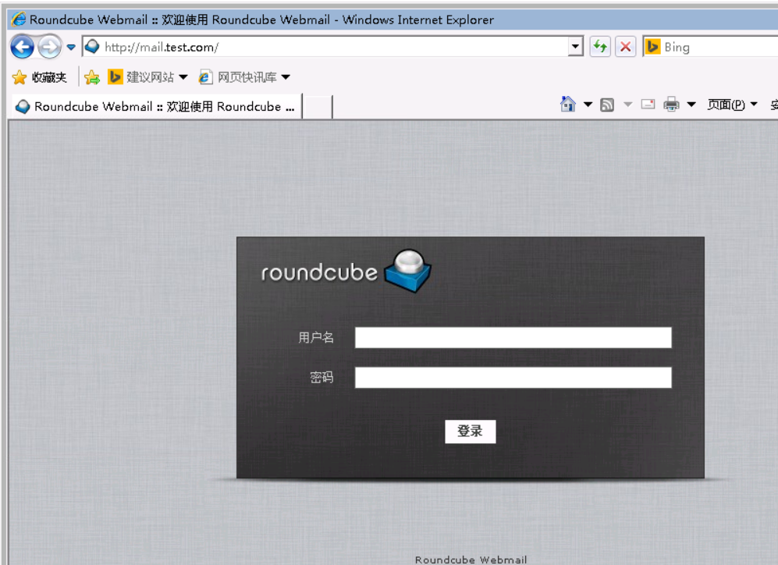This screenshot has width=778, height=565.
Task: Click the Print icon
Action: (671, 104)
